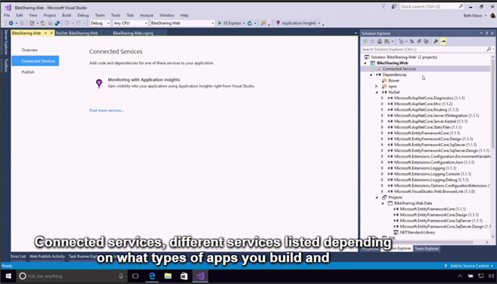The height and width of the screenshot is (284, 497).
Task: Select Microsoft.EntityFrameworkCore (1.1.1) under NuGet
Action: click(x=427, y=133)
